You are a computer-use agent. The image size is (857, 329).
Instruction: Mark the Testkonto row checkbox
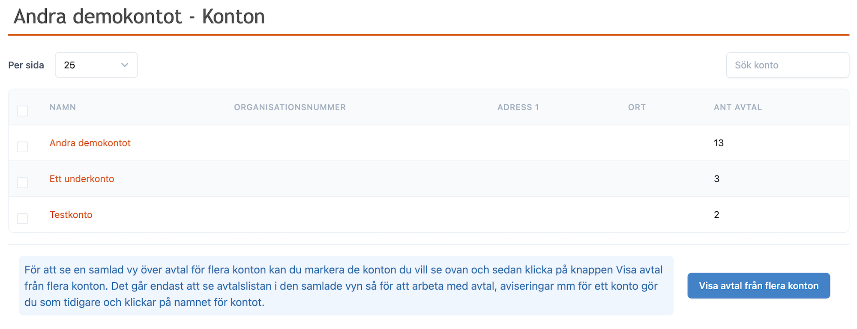tap(22, 219)
